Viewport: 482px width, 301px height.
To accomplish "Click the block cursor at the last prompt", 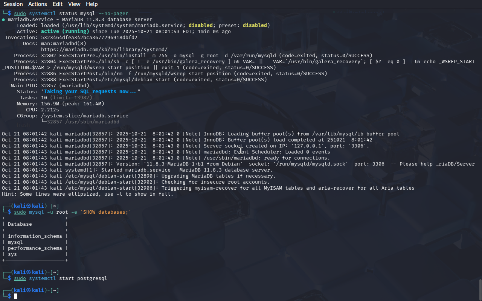I will (x=15, y=296).
